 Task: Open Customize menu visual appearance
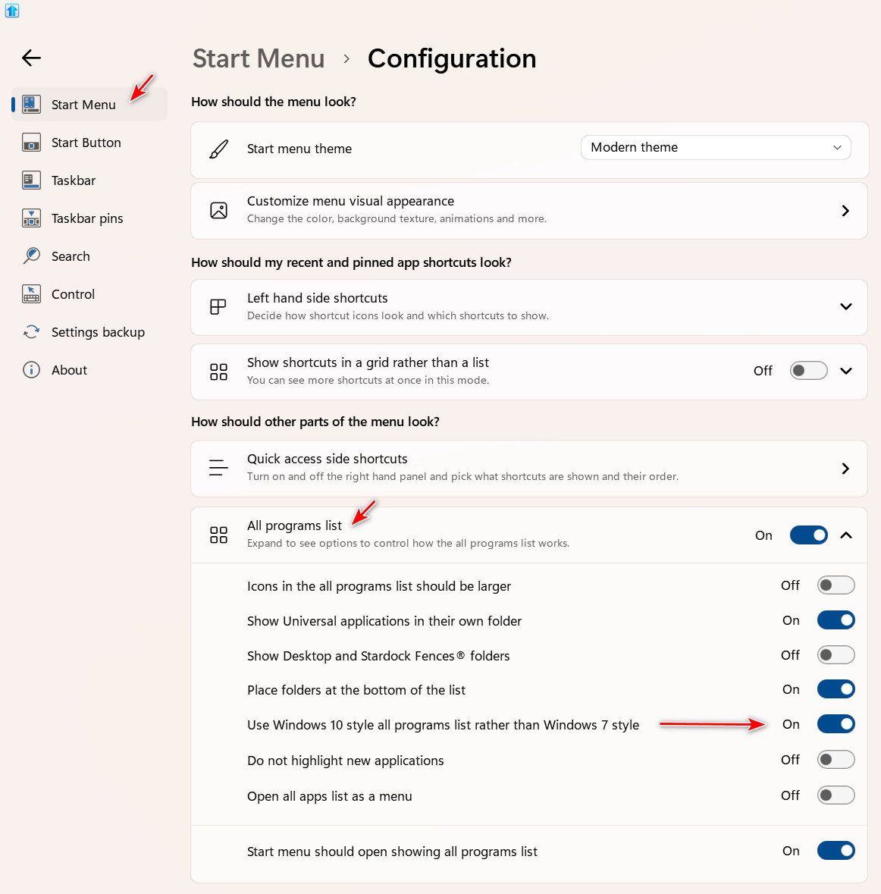point(528,211)
